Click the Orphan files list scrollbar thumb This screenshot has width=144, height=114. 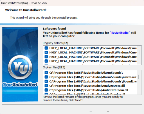[x=139, y=77]
